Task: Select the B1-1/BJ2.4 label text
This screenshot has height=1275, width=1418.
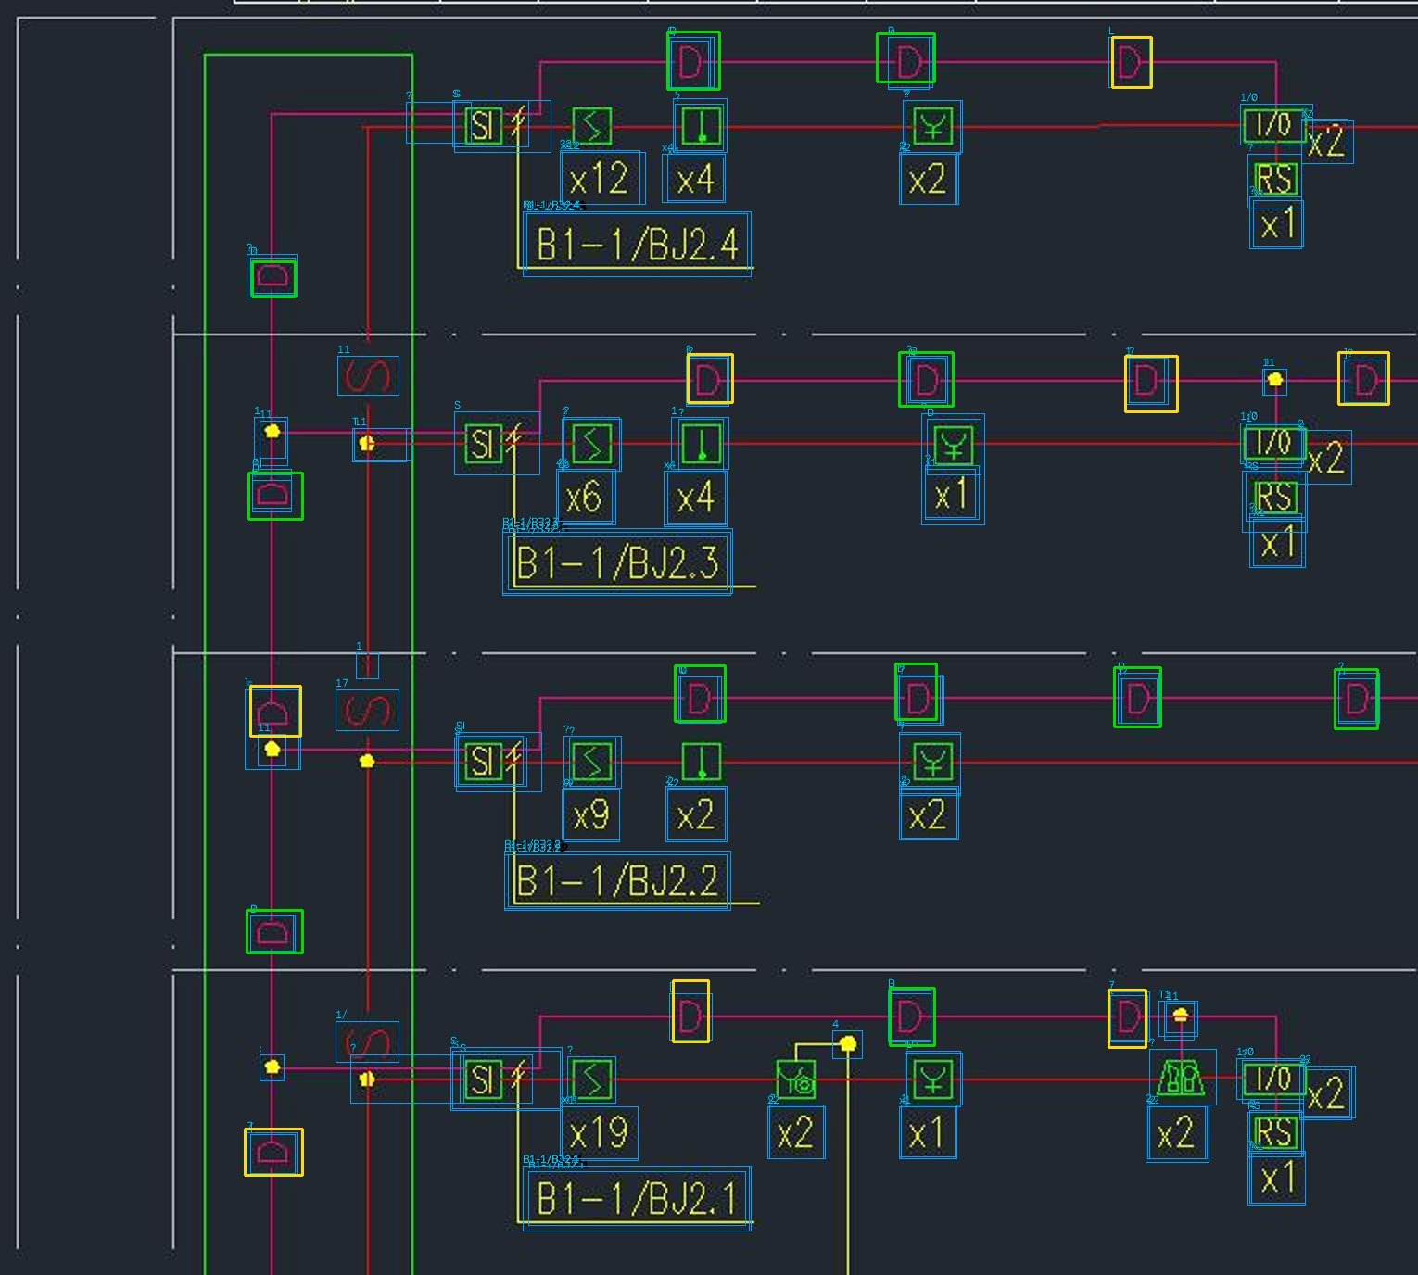Action: pos(638,244)
